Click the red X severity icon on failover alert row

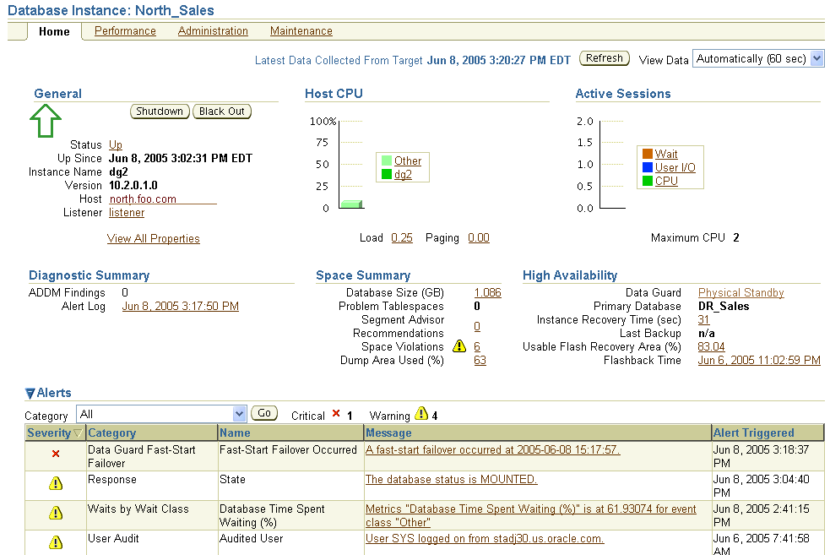point(55,454)
